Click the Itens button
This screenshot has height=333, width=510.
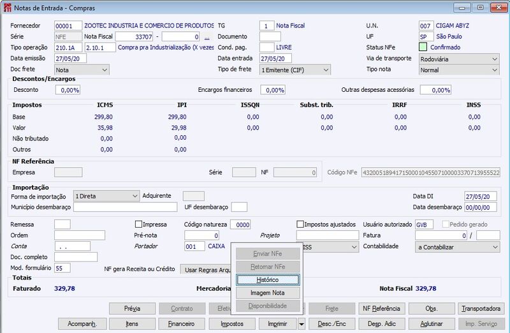pos(132,324)
